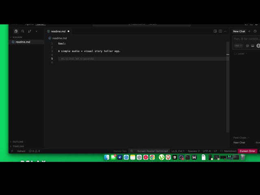Open Brave browser from the Dock
The height and width of the screenshot is (195, 260).
click(168, 157)
